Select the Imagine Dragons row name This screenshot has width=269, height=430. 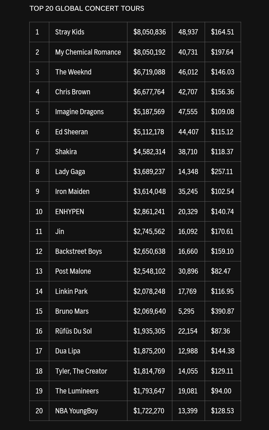click(x=79, y=112)
